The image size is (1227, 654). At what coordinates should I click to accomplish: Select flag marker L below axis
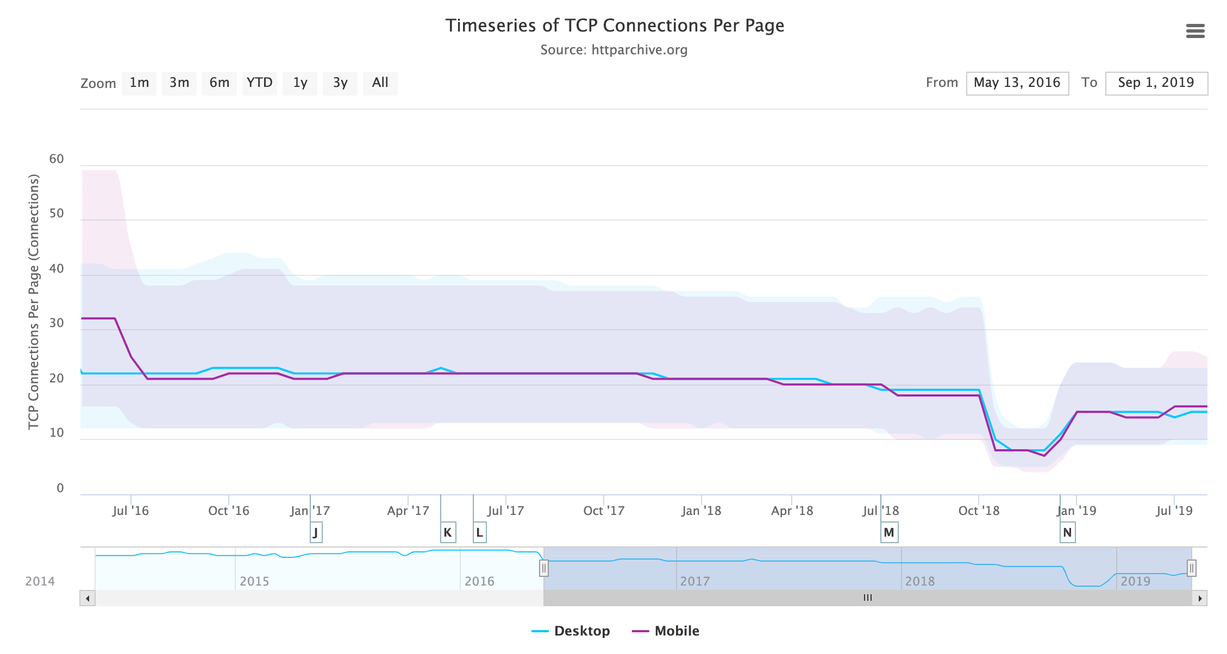pos(479,532)
